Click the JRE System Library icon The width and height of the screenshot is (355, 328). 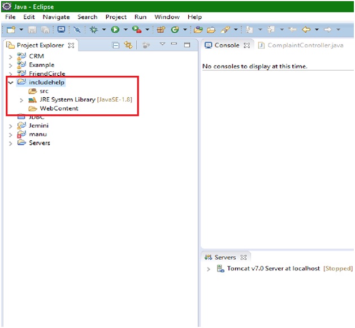tap(33, 100)
